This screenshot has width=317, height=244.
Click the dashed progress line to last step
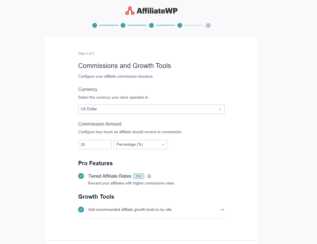194,26
